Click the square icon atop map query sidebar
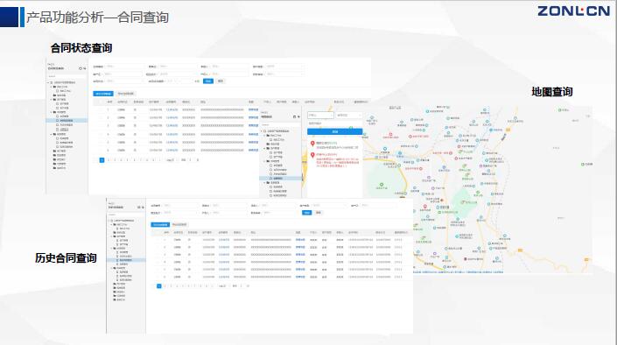This screenshot has height=345, width=617. click(295, 117)
